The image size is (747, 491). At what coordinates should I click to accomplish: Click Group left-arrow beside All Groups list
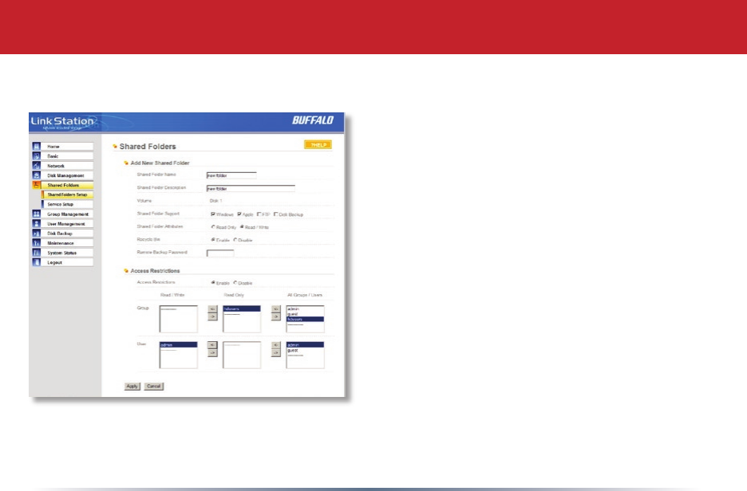coord(276,308)
